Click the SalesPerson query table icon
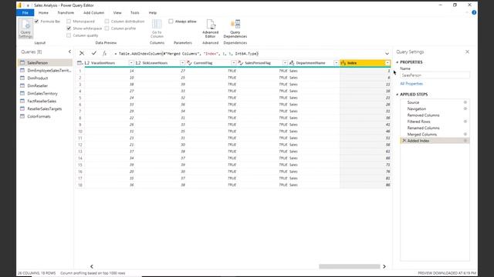The image size is (494, 277). (x=22, y=63)
